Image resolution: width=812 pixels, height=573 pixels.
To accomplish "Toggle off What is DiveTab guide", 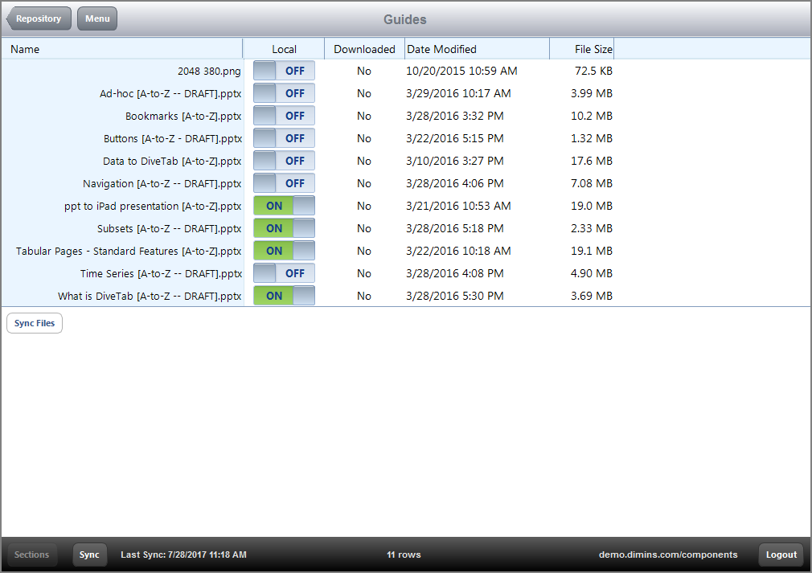I will click(x=285, y=296).
